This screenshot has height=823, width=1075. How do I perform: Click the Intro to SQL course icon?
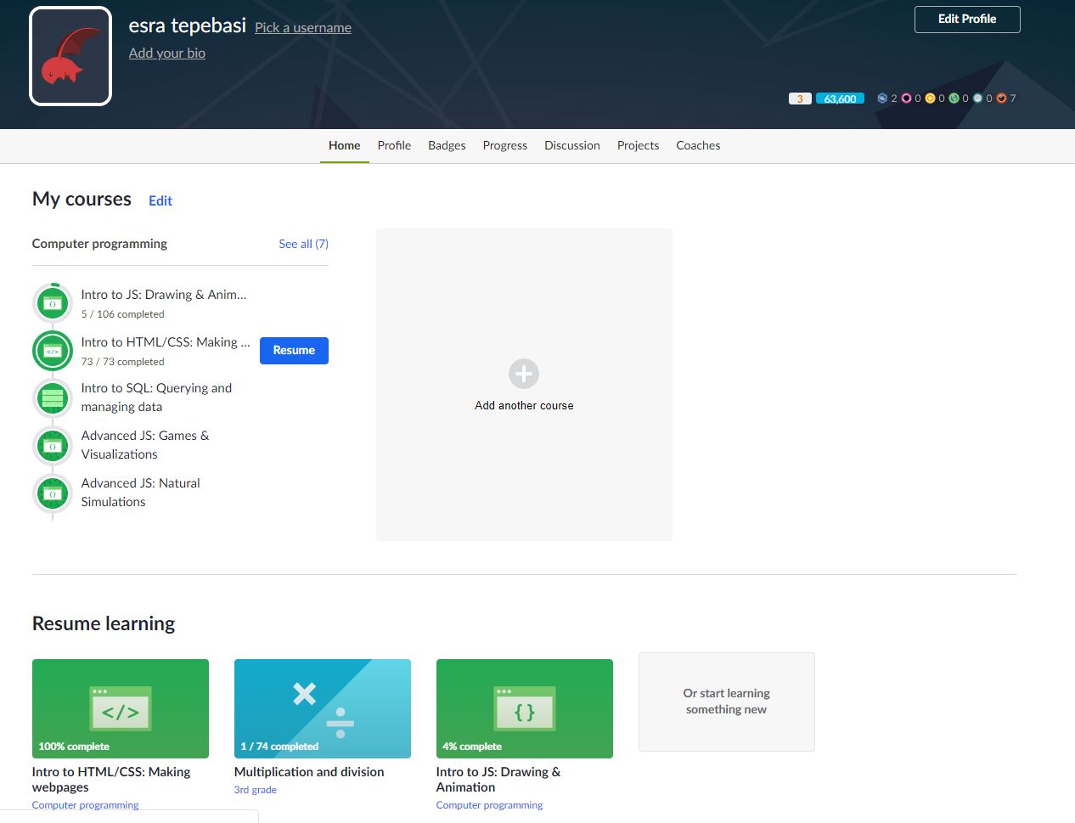click(x=53, y=397)
